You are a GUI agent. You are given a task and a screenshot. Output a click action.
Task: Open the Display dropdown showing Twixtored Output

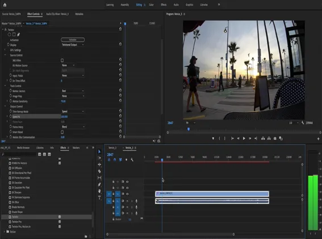point(73,45)
